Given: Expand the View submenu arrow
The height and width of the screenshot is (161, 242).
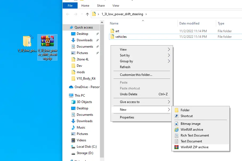Looking at the screenshot, I should pyautogui.click(x=169, y=49).
